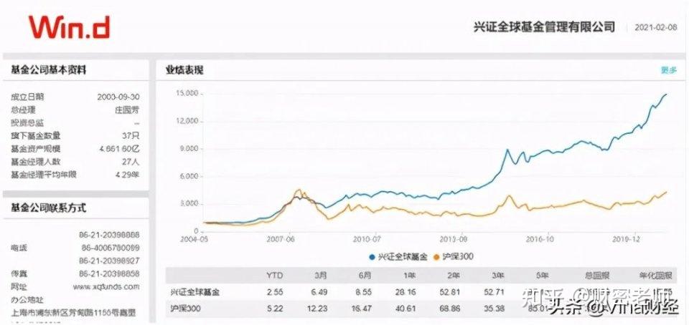Select phone number 86-21-20398888
689x325 pixels.
109,235
